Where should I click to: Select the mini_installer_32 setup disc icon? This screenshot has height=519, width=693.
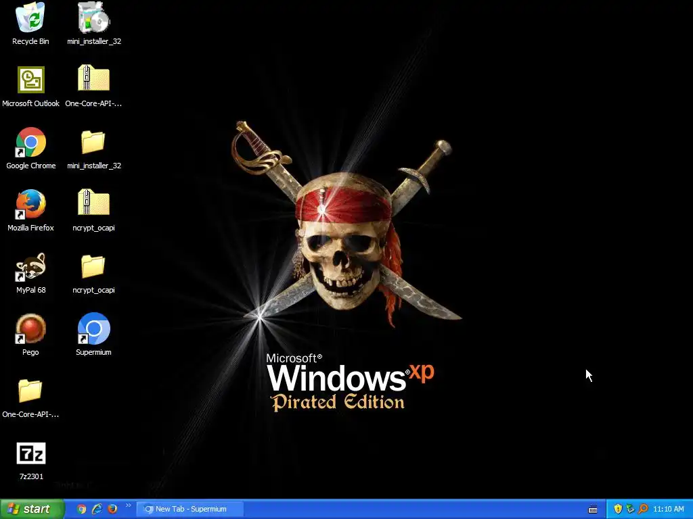93,18
